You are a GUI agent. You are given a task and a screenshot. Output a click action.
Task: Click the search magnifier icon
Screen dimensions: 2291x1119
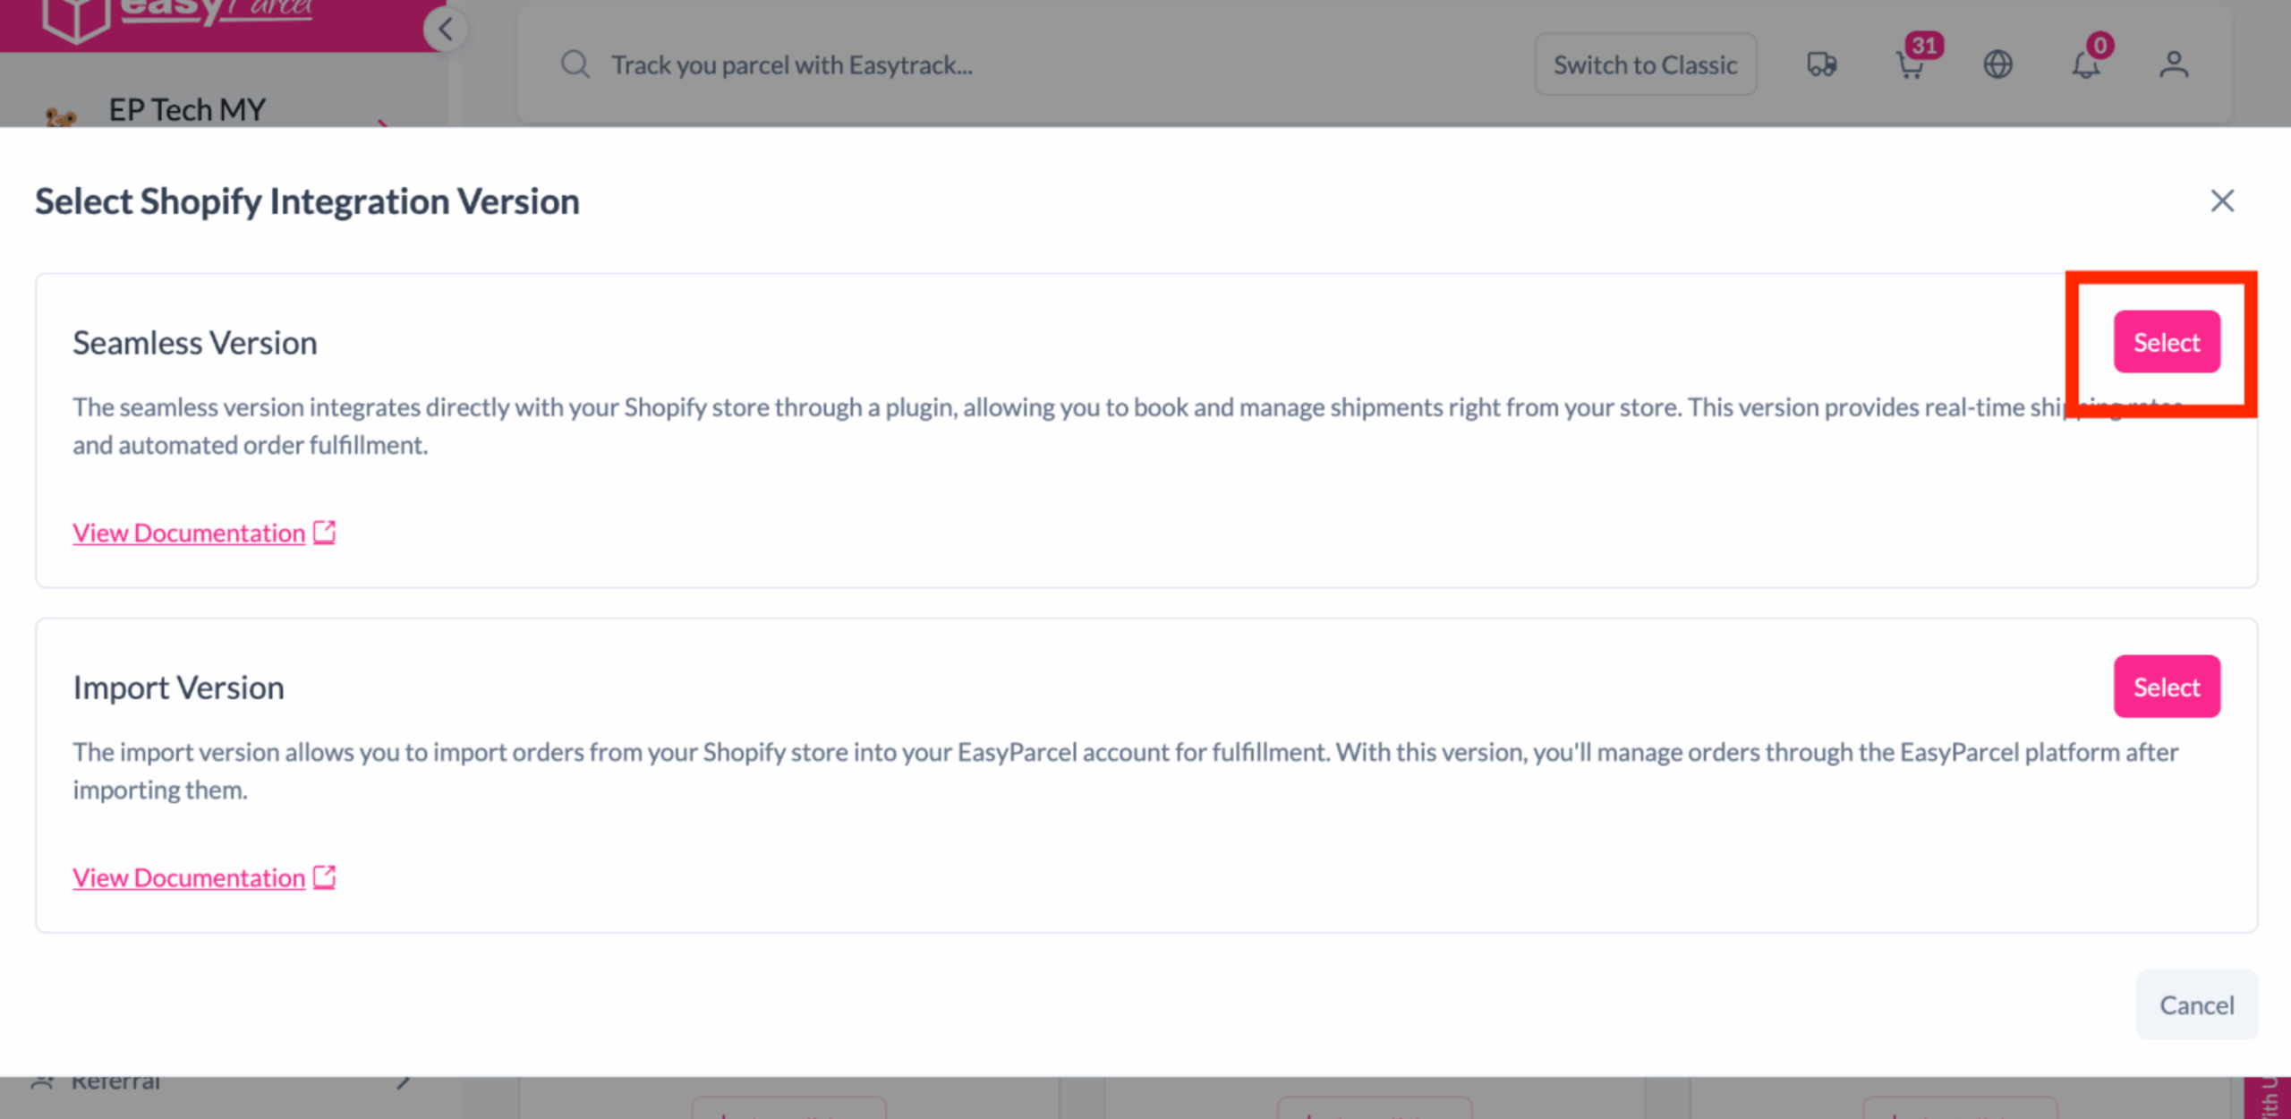pyautogui.click(x=575, y=64)
